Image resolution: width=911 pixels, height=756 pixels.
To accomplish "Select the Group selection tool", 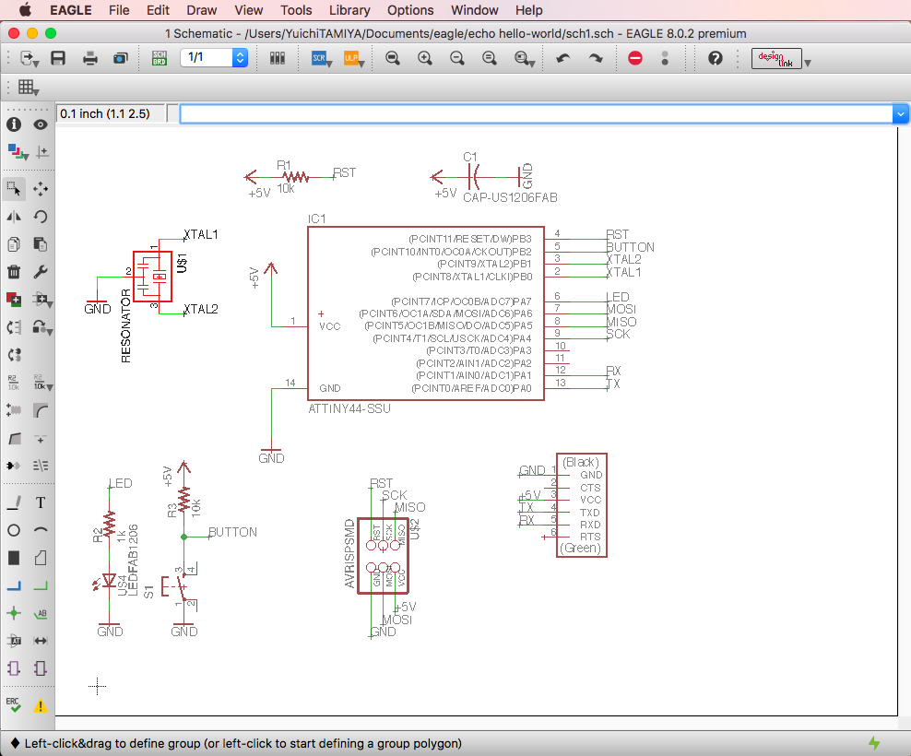I will point(14,189).
